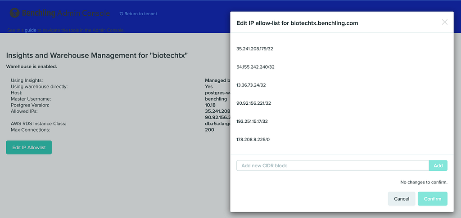461x218 pixels.
Task: Select the 178.208.8.225/0 entry
Action: 253,140
